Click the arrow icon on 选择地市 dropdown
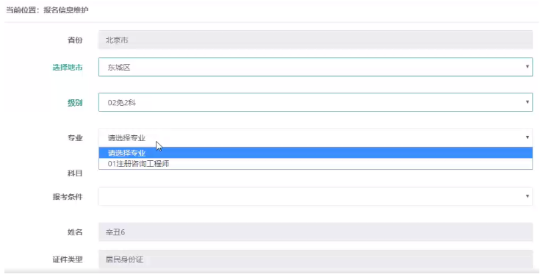 527,67
